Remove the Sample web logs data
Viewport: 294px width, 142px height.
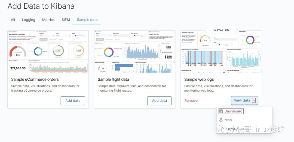191,101
